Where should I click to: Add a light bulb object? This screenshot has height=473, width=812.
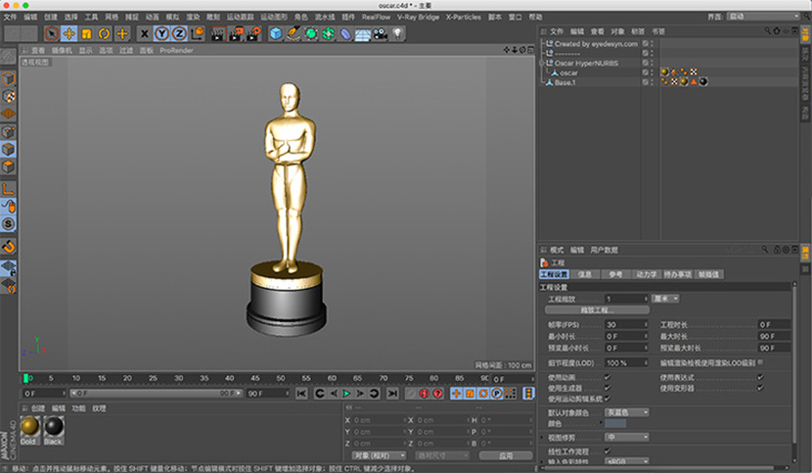[398, 33]
